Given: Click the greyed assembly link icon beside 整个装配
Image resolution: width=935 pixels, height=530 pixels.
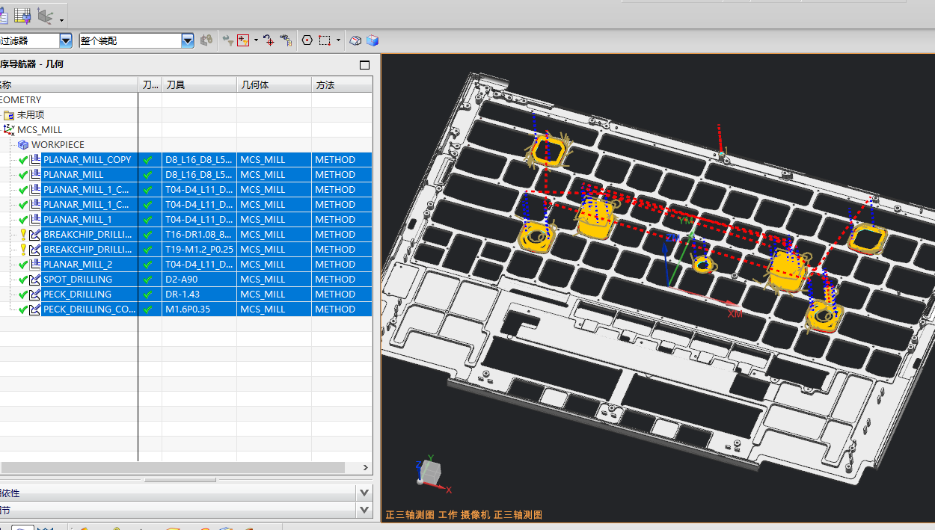Looking at the screenshot, I should tap(206, 40).
